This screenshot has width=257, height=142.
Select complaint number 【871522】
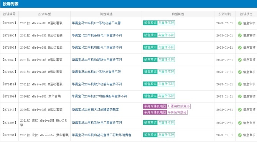point(9,72)
